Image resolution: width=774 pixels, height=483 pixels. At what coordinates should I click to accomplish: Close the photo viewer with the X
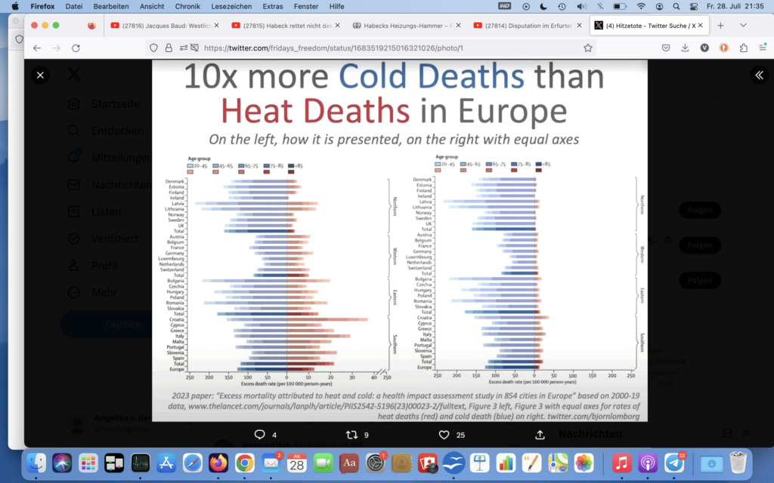40,75
